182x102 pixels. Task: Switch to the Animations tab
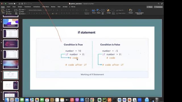pyautogui.click(x=37, y=7)
